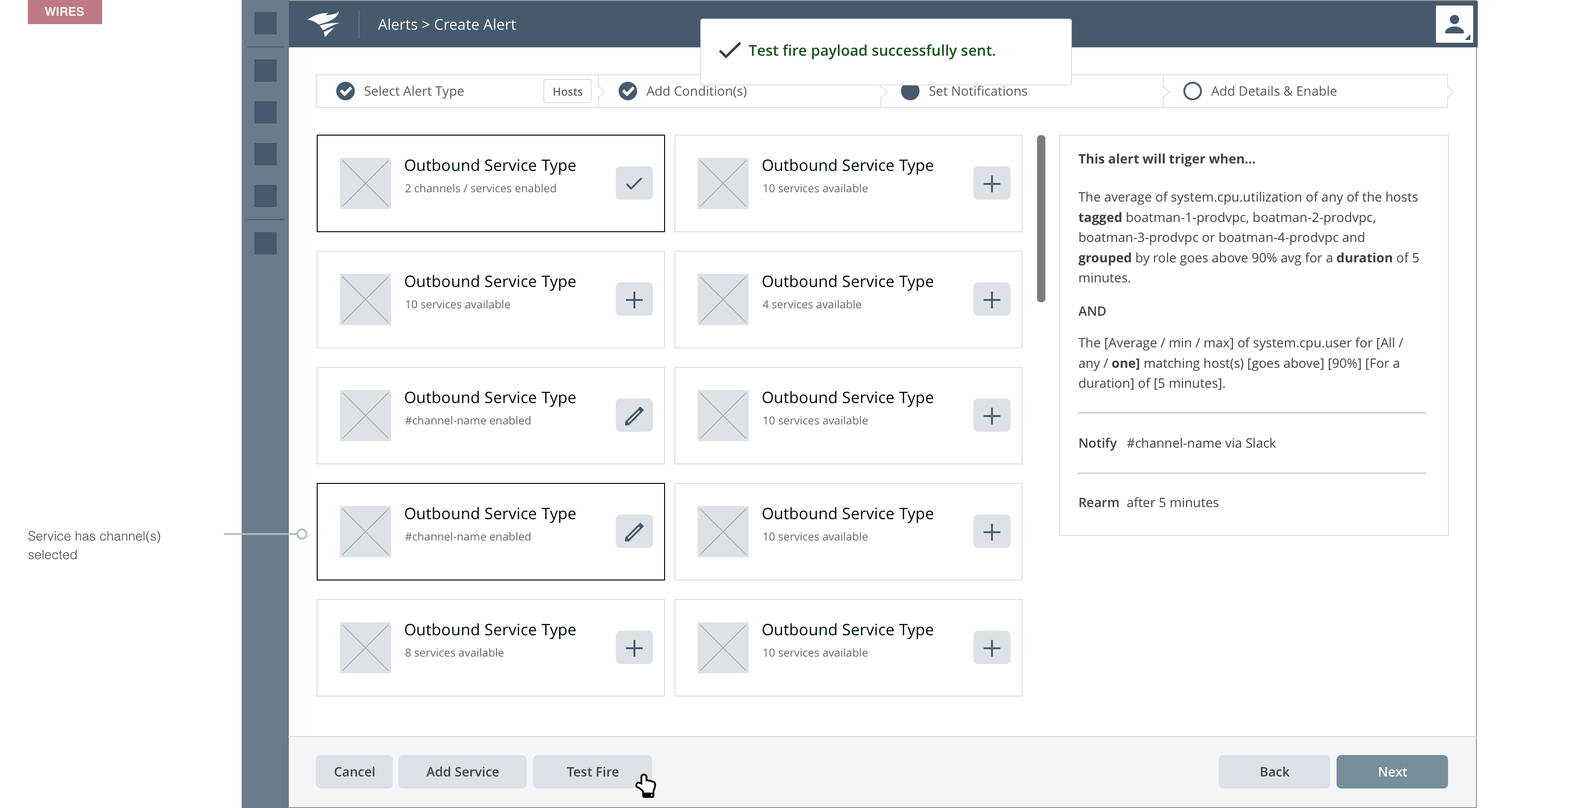Click the SolarWinds logo in header
Image resolution: width=1579 pixels, height=808 pixels.
[x=324, y=25]
